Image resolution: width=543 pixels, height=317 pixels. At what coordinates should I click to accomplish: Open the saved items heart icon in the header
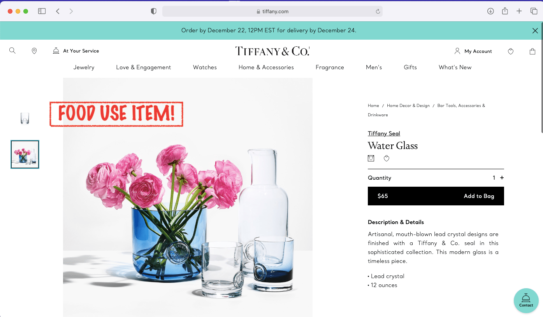coord(511,51)
